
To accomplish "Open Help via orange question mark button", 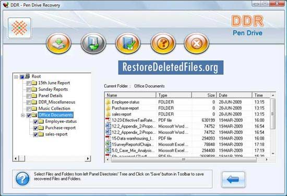I will coord(163,43).
